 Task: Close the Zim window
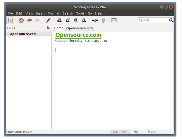171,7
